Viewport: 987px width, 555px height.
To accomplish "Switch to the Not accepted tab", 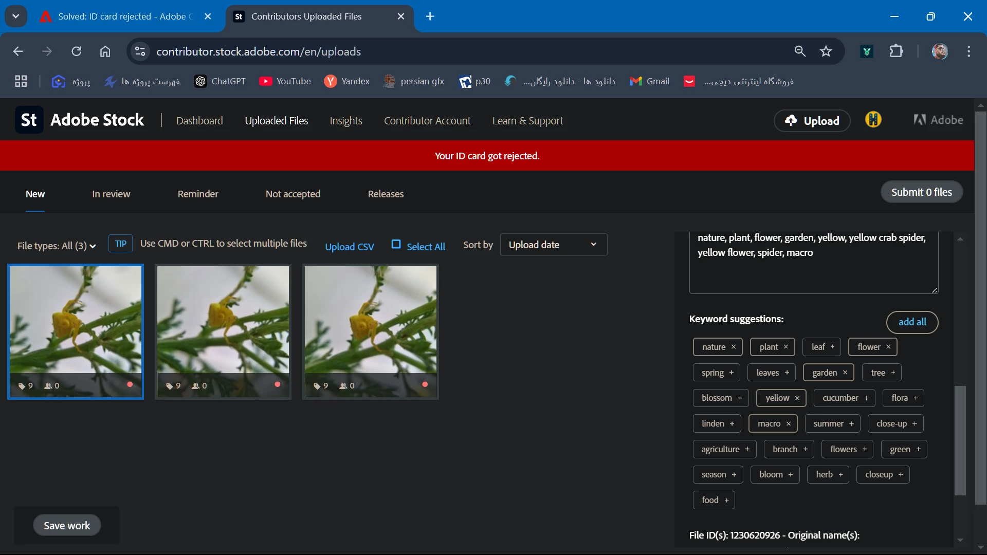I will coord(293,194).
